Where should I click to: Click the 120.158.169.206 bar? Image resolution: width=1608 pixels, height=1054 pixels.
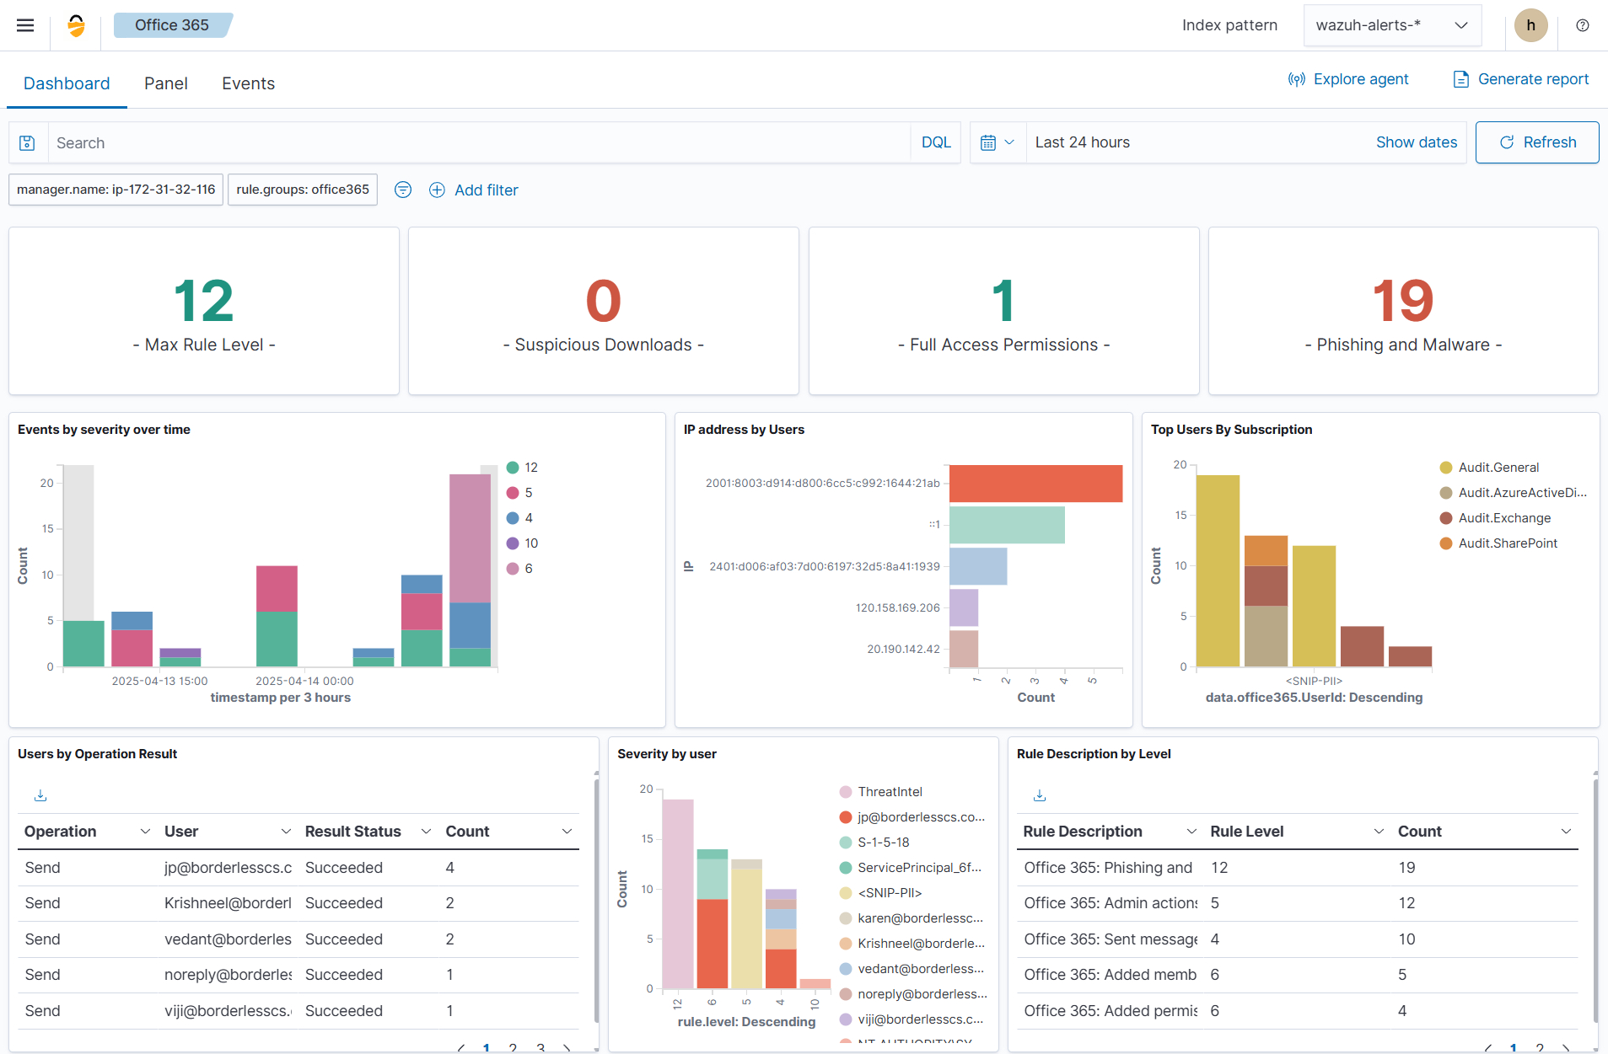(x=964, y=607)
